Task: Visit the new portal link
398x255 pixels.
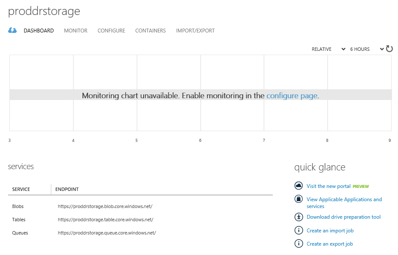Action: pos(328,186)
